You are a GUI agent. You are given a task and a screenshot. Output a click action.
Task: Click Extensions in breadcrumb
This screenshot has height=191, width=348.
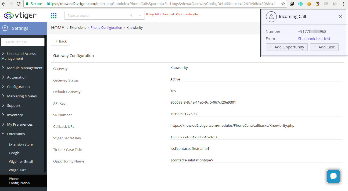78,28
